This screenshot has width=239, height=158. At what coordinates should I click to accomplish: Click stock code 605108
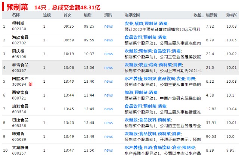tap(19, 57)
